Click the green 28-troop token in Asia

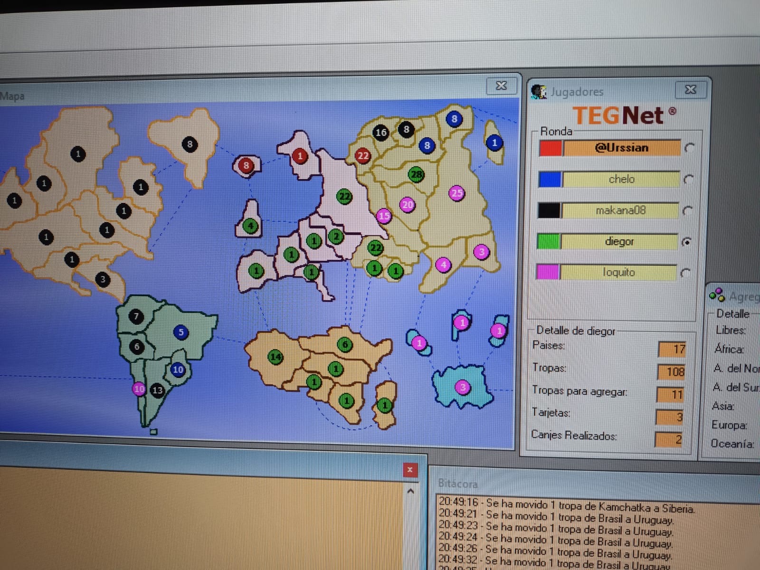416,174
